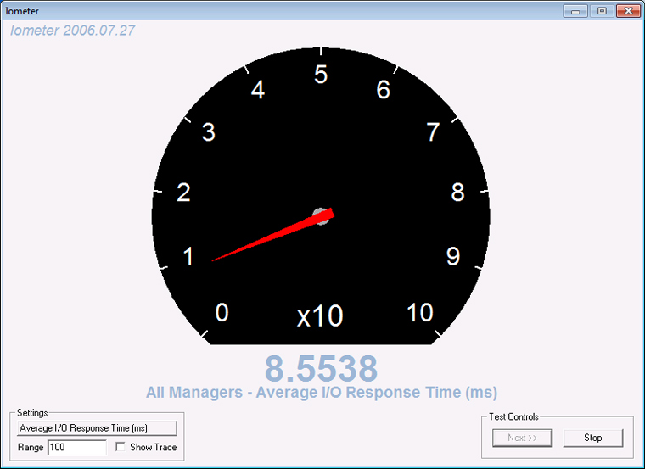Open the Average I/O Response Time metric selector
The image size is (645, 469).
[x=98, y=428]
